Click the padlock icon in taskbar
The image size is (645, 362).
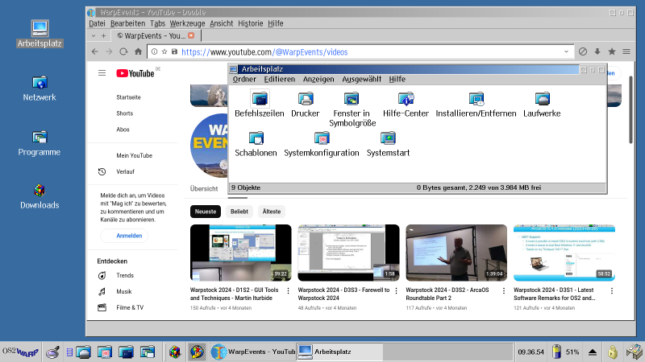point(613,352)
